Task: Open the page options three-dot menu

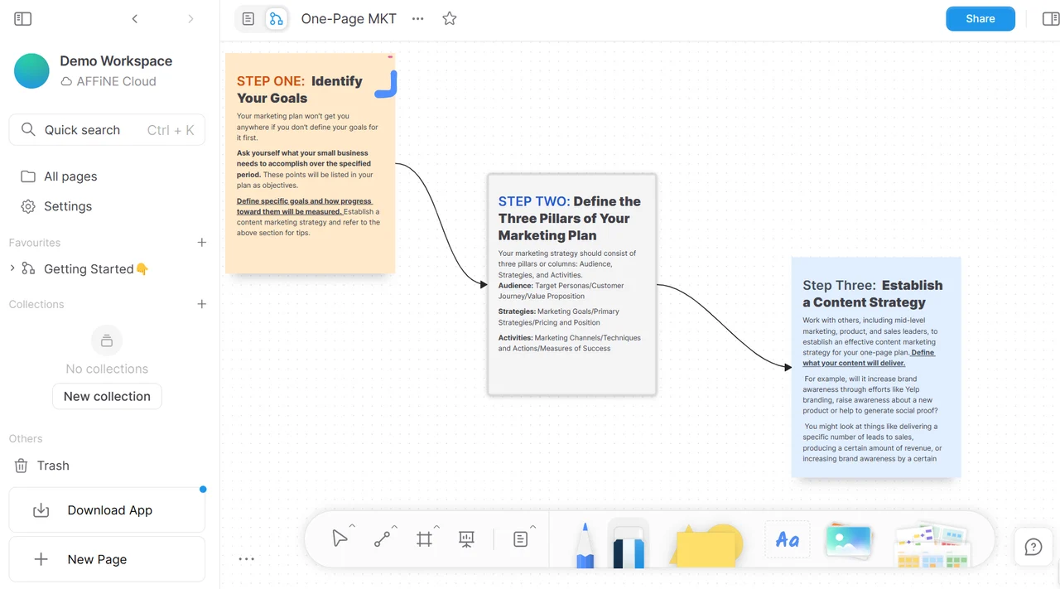Action: click(418, 18)
